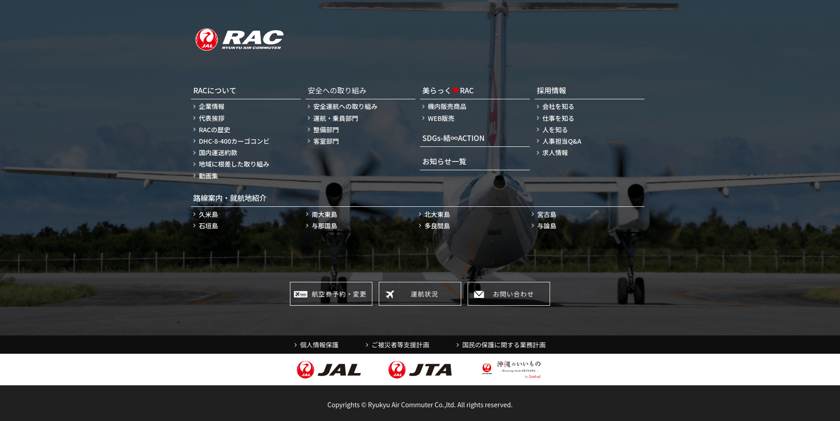Open the 個人情報保護 privacy link
The width and height of the screenshot is (840, 421).
click(319, 345)
